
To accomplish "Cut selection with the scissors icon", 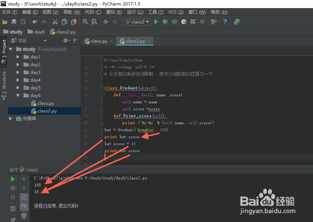I will click(x=55, y=22).
